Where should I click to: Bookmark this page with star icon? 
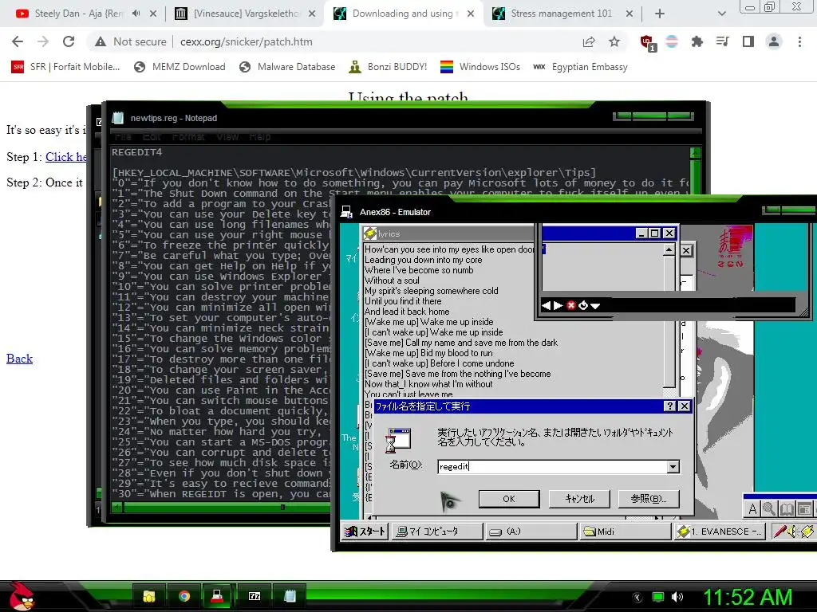pos(614,41)
